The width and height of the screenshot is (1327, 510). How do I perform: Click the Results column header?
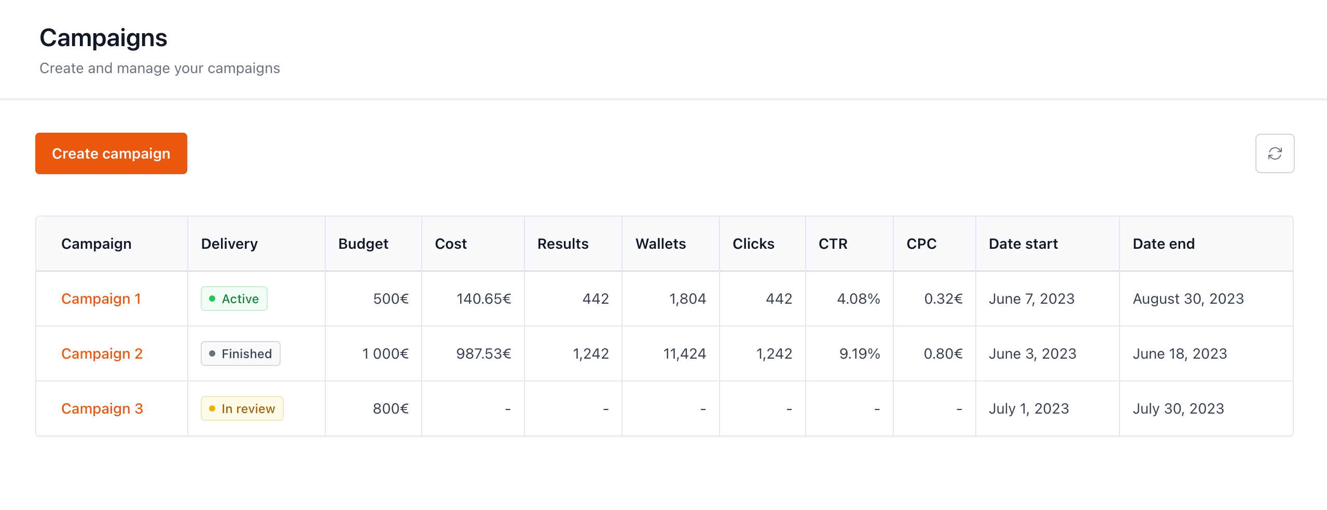pos(562,244)
